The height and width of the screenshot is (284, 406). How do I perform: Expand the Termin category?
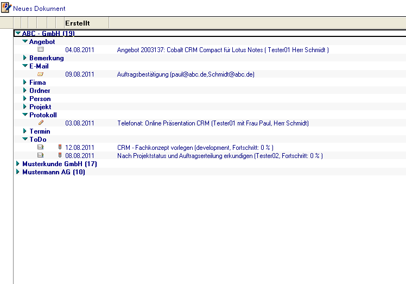[x=25, y=131]
